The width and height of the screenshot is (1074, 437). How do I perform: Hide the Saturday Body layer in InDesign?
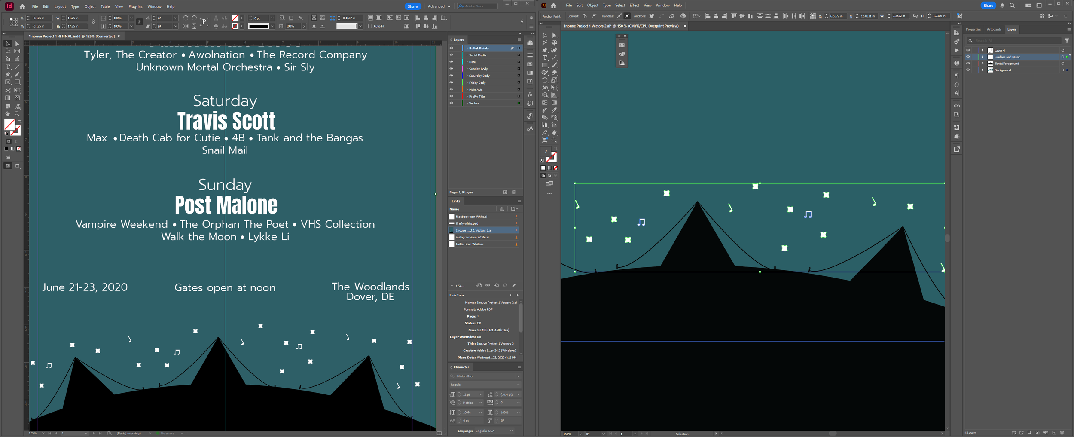[x=452, y=76]
